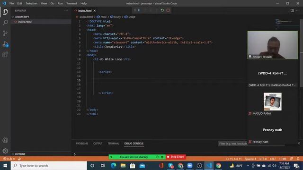Click body in the breadcrumb
The image size is (303, 170).
pyautogui.click(x=117, y=17)
